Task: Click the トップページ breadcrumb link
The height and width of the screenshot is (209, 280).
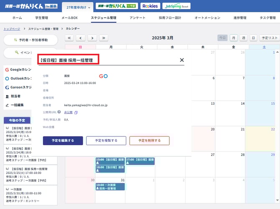Action: 12,29
